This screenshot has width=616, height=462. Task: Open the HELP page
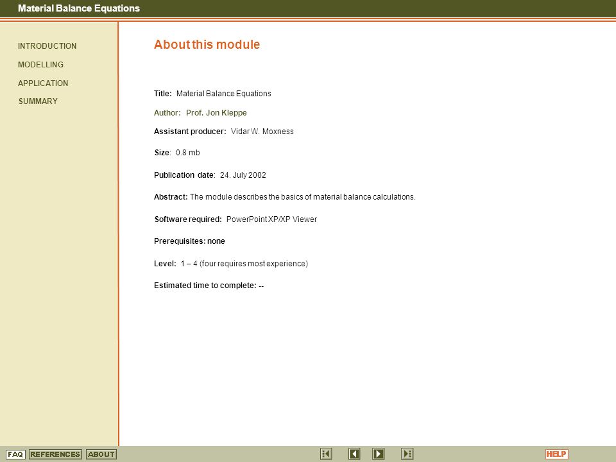point(557,454)
